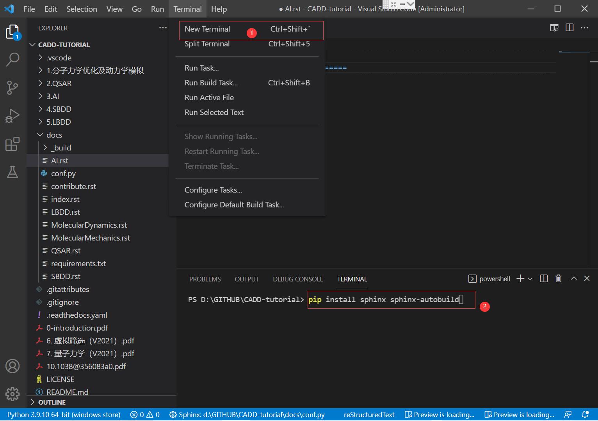Switch to the OUTPUT panel tab

247,279
